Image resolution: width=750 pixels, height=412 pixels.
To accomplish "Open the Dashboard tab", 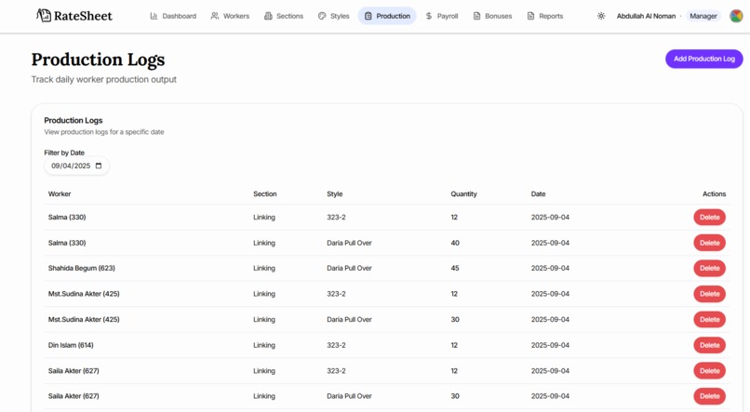I will click(173, 16).
